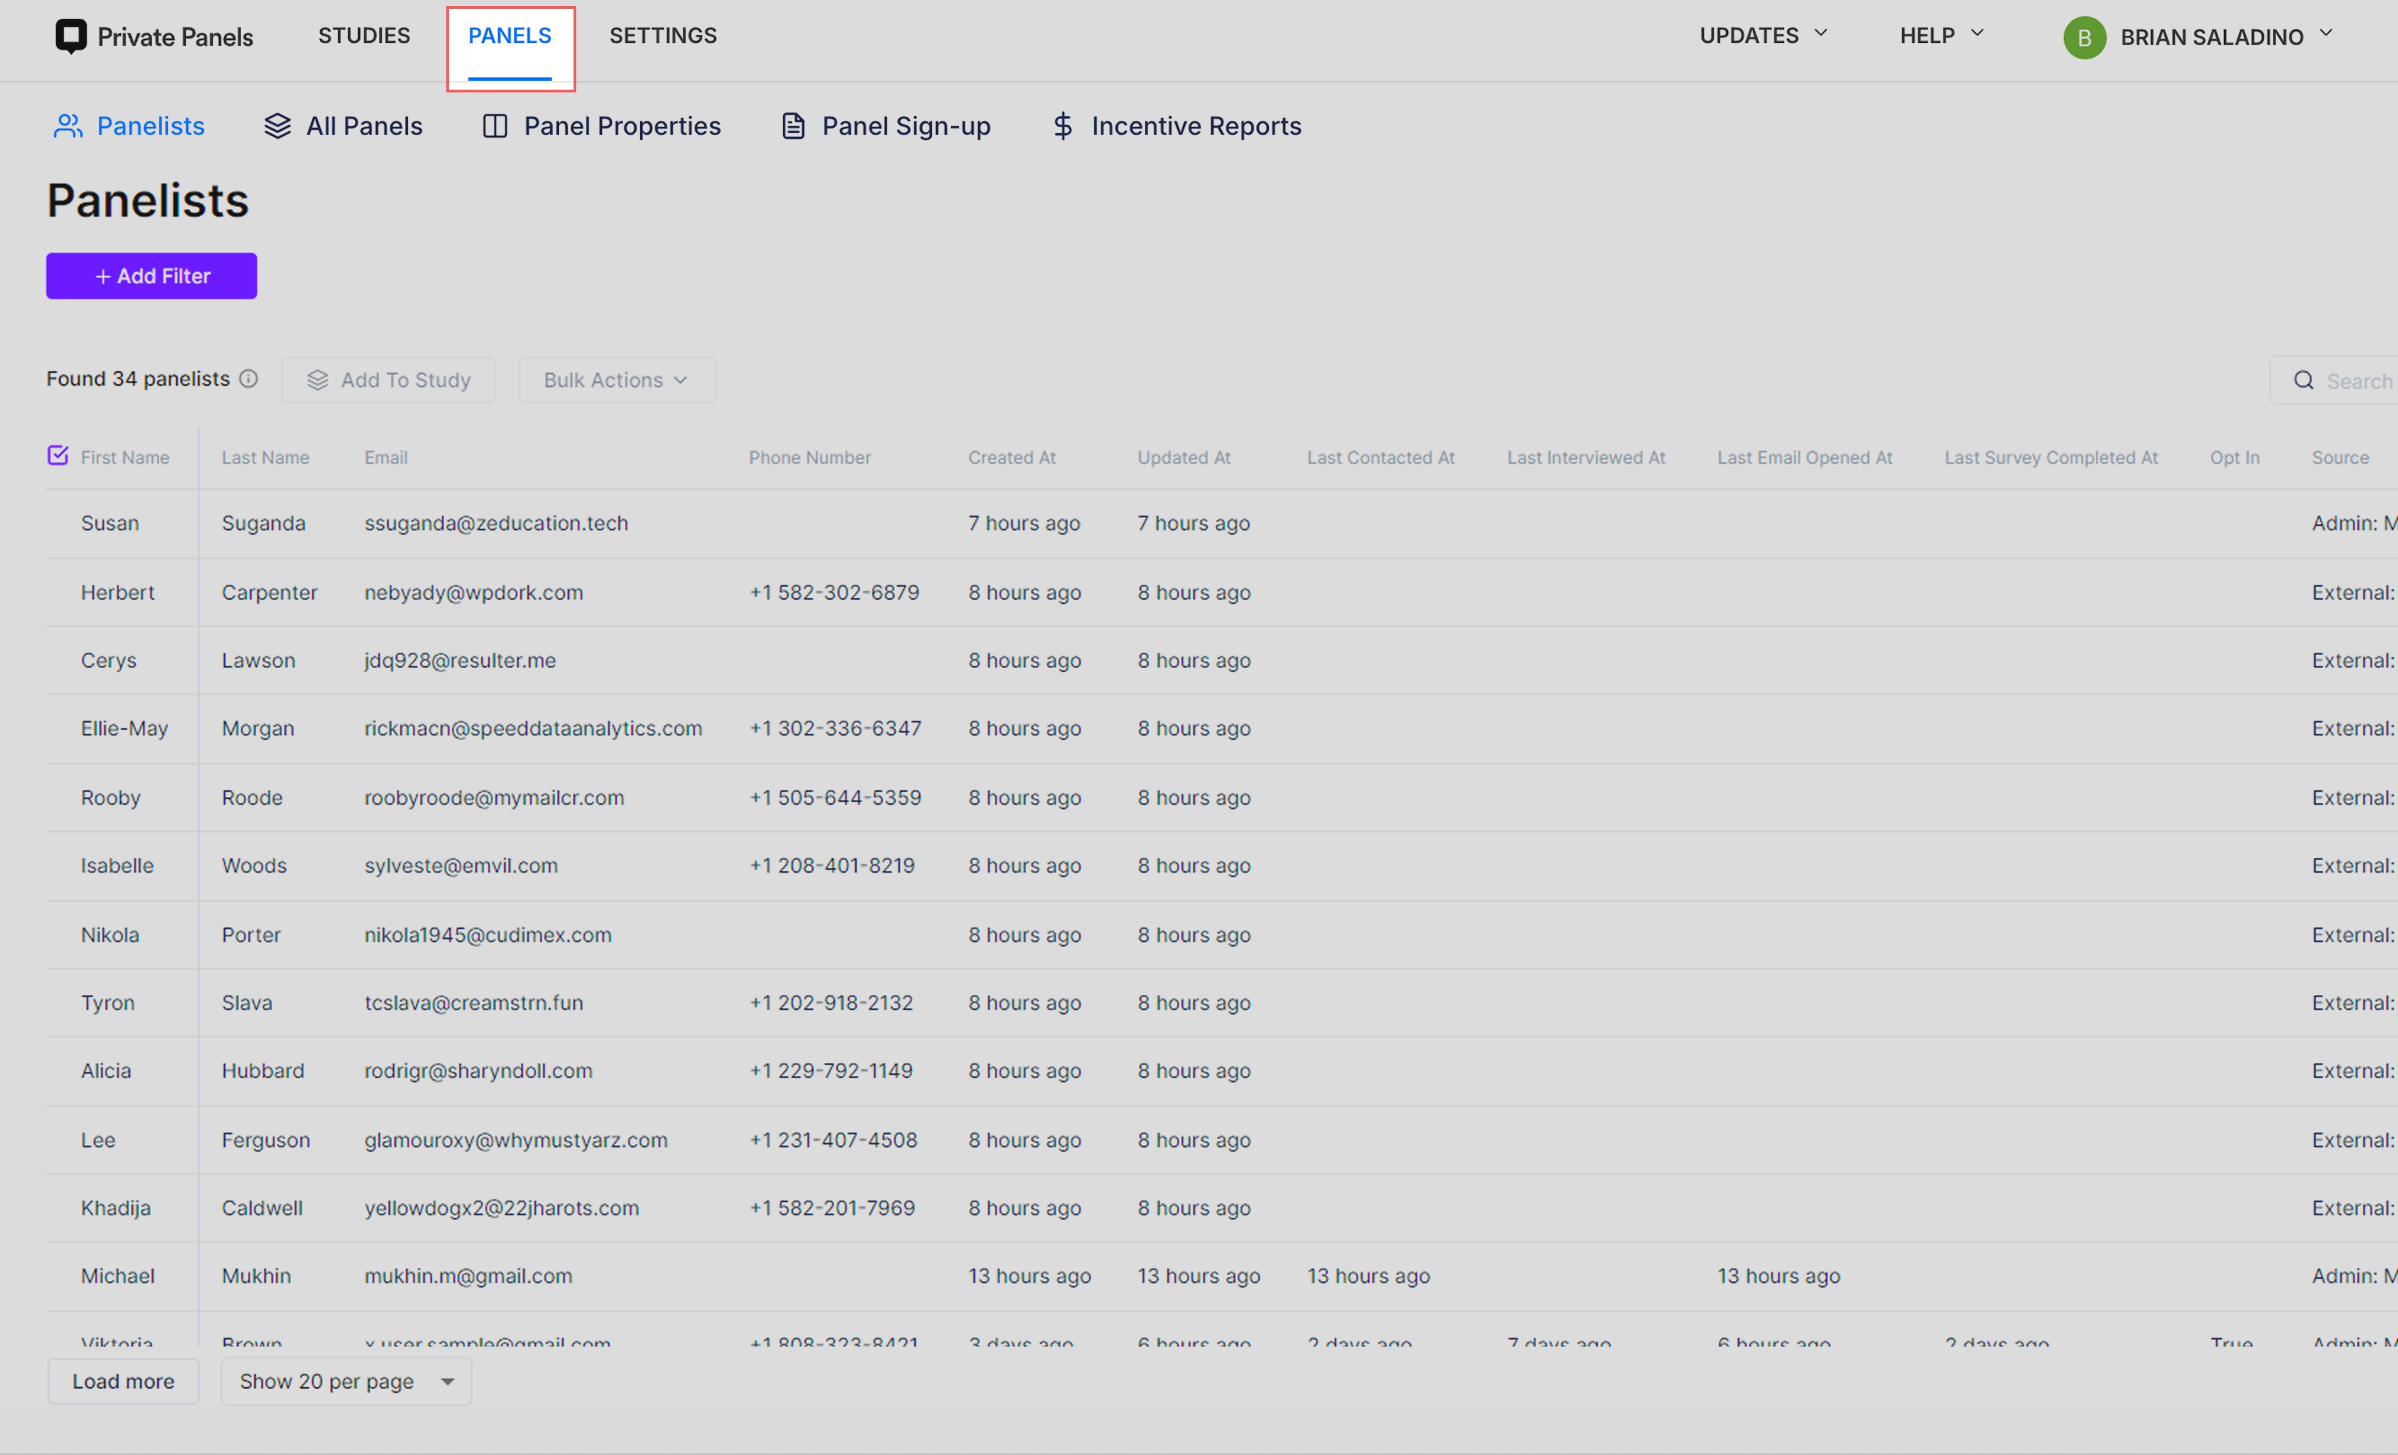Open the Studies tab
This screenshot has width=2398, height=1455.
[x=364, y=36]
